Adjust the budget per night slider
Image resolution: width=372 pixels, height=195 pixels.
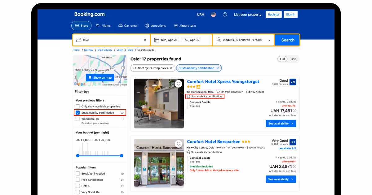click(78, 155)
